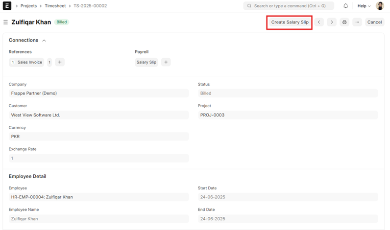Go to previous timesheet record arrow
The width and height of the screenshot is (390, 230).
coord(319,22)
